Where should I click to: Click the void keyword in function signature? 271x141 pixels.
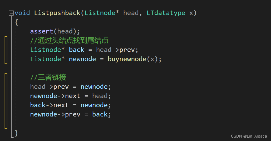point(22,13)
